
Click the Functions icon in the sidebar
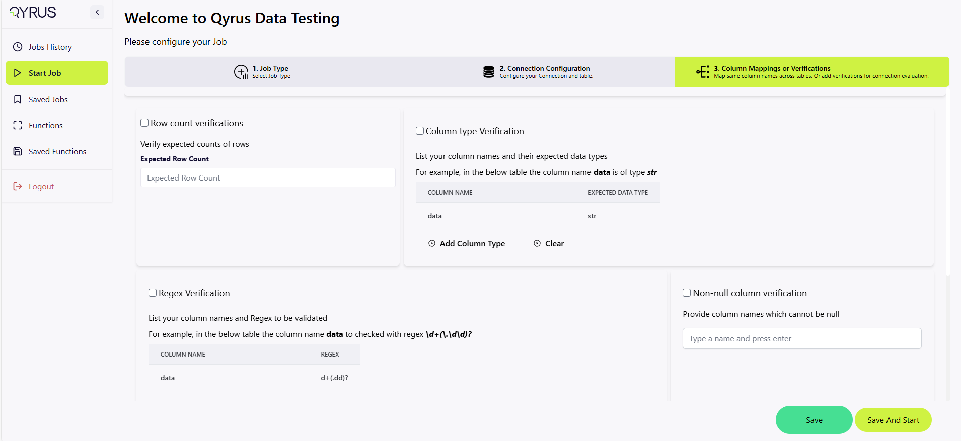pyautogui.click(x=18, y=125)
